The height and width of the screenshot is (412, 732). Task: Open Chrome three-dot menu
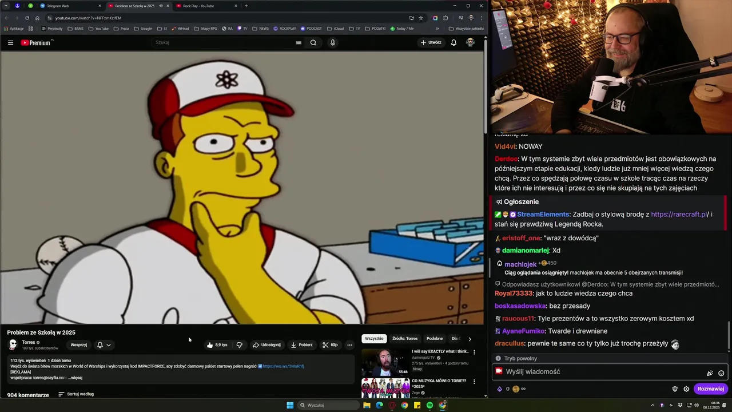point(481,18)
